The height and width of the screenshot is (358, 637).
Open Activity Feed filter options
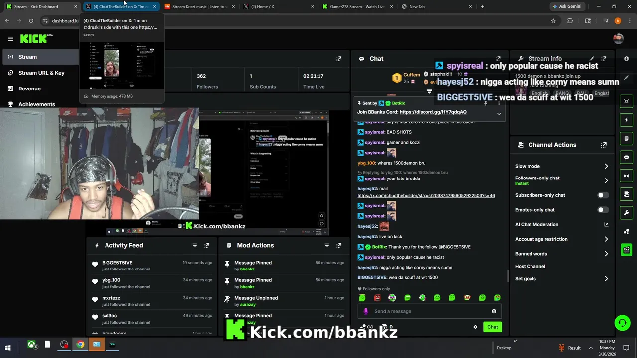coord(195,245)
